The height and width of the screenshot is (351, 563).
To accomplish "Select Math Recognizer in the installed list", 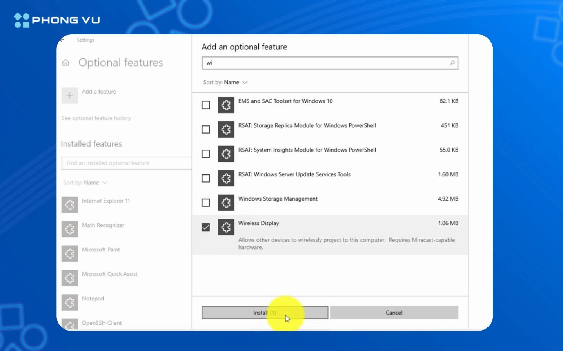I will click(x=103, y=225).
